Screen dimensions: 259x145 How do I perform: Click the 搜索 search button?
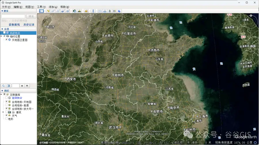click(31, 16)
